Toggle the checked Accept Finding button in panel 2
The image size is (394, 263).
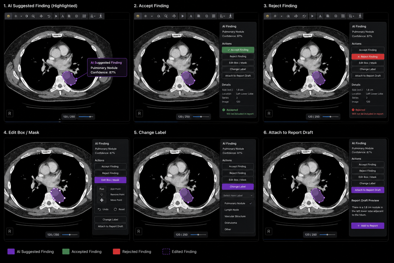(x=238, y=50)
